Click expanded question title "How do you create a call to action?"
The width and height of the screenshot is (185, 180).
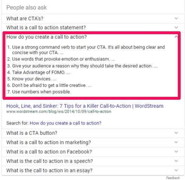pyautogui.click(x=47, y=37)
